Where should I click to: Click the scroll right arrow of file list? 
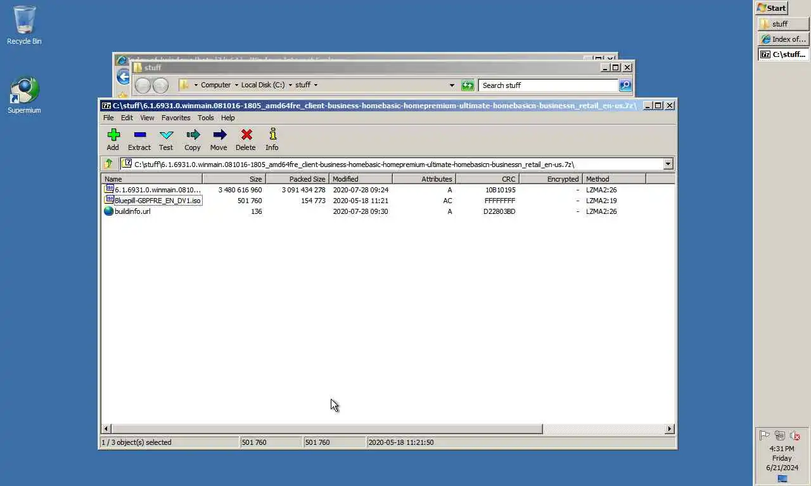(x=669, y=428)
